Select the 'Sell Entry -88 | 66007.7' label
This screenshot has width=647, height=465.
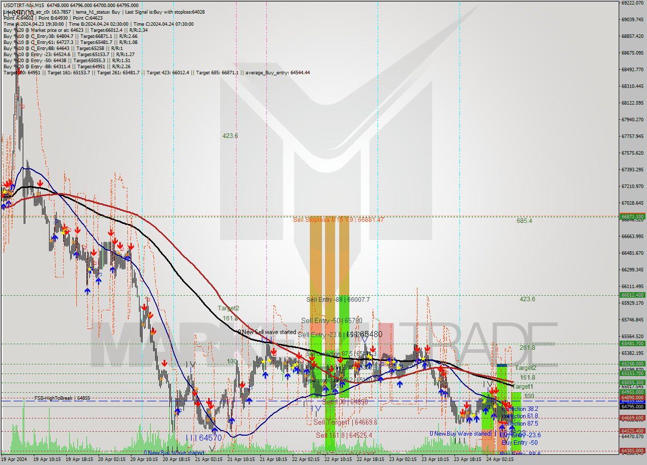[338, 300]
